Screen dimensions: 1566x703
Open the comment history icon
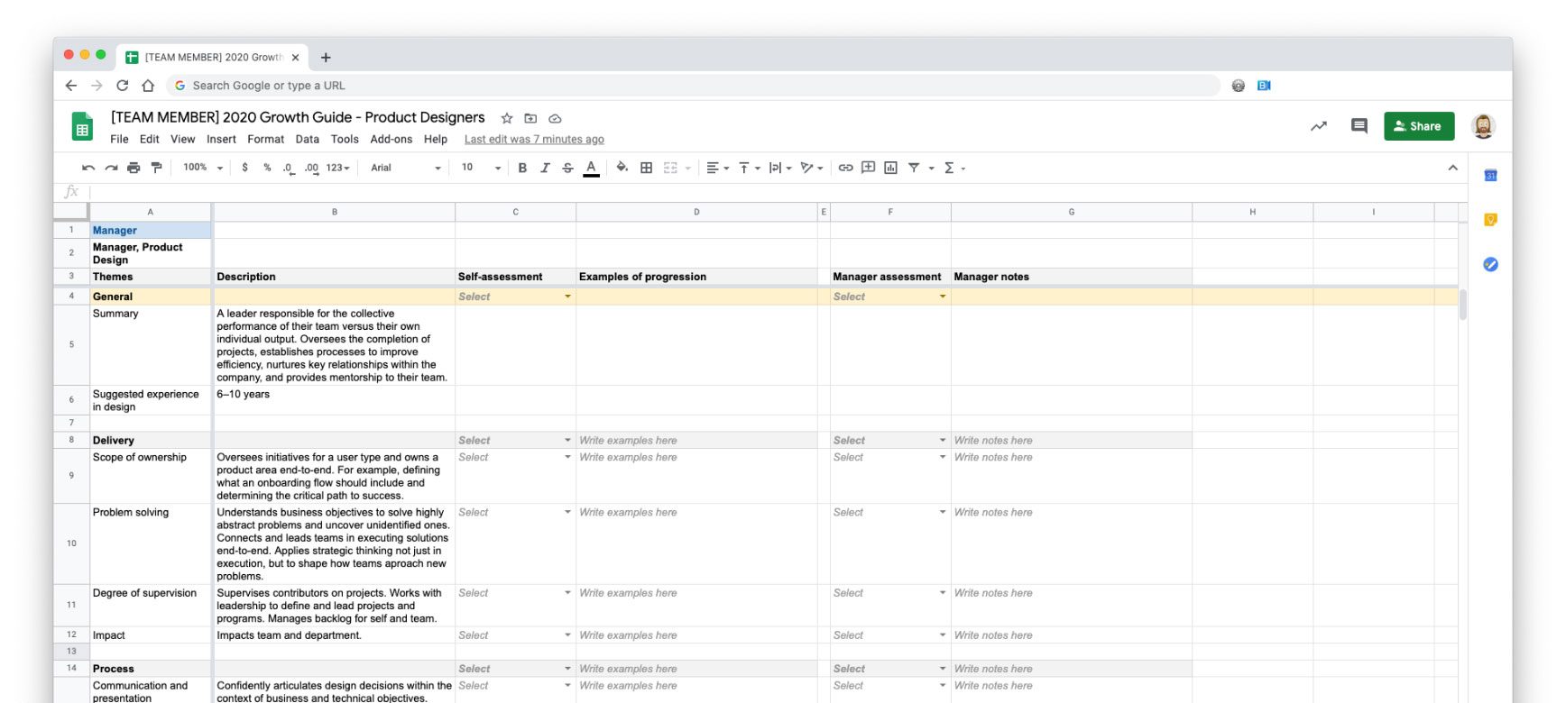pos(1359,126)
